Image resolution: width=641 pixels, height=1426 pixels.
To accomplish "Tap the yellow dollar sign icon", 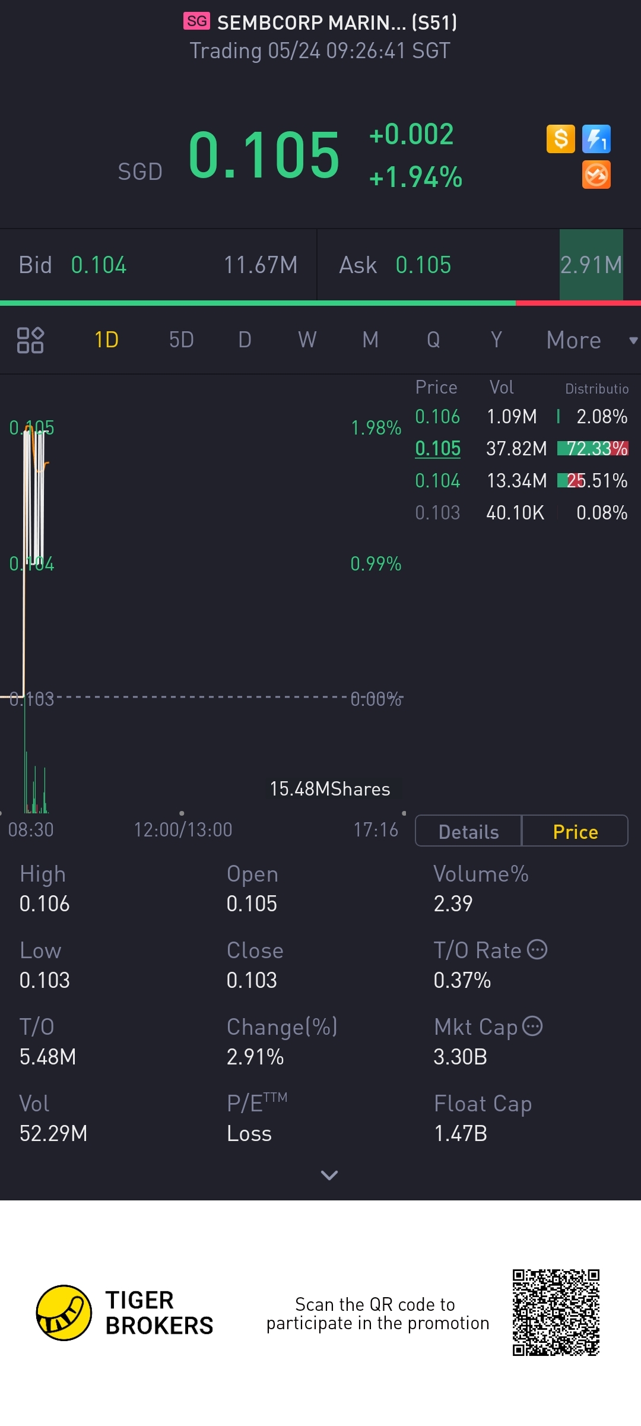I will (x=560, y=140).
